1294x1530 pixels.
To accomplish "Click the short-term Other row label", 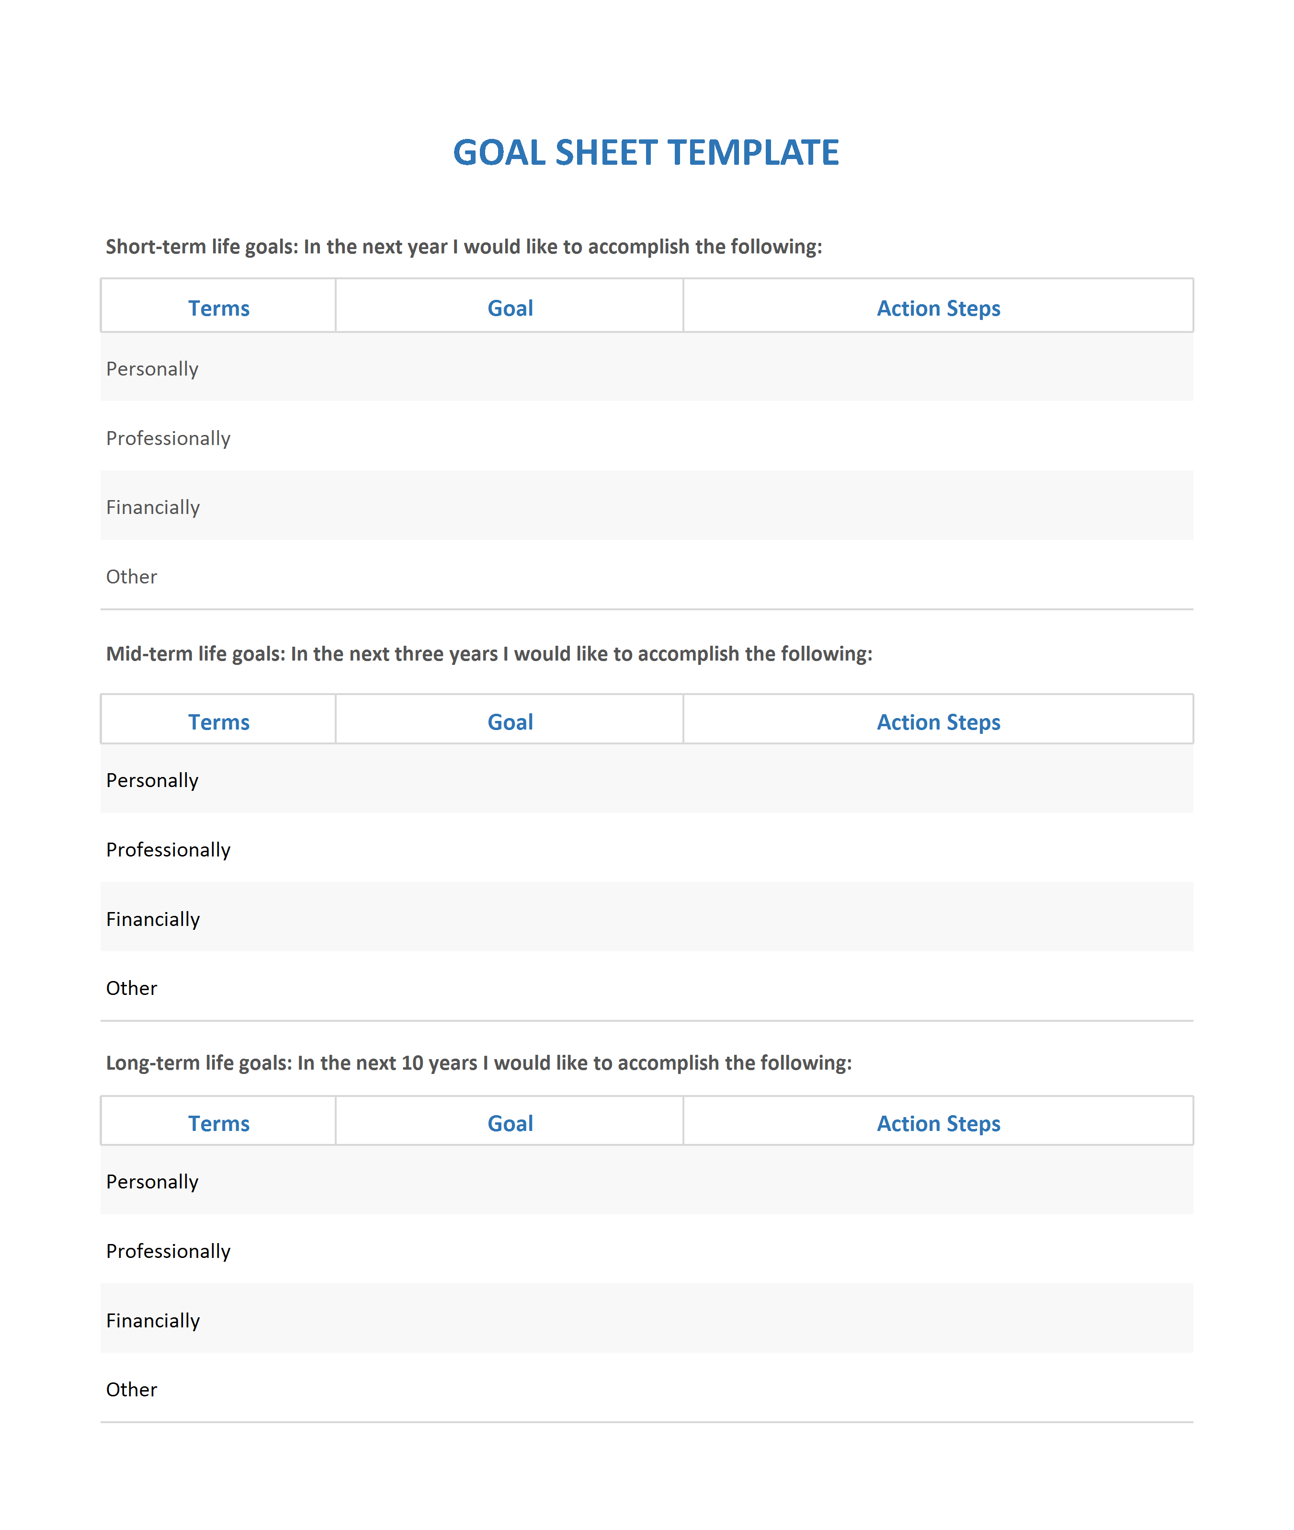I will (x=131, y=577).
